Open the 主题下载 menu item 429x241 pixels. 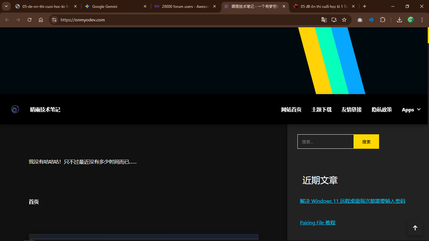pyautogui.click(x=321, y=110)
